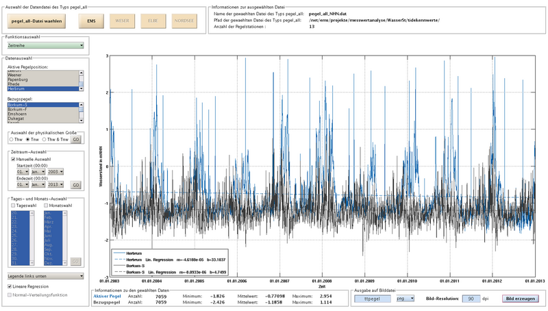
Task: Enable the Monatswahl checkbox
Action: coord(46,206)
